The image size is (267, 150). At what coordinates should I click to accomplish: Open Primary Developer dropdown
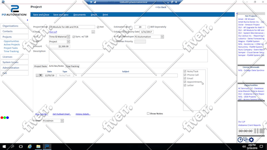[162, 37]
